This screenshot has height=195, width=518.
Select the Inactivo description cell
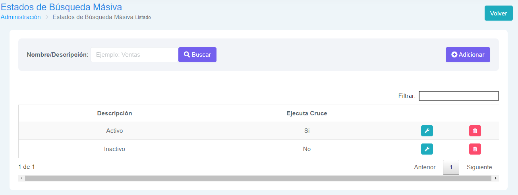point(114,149)
